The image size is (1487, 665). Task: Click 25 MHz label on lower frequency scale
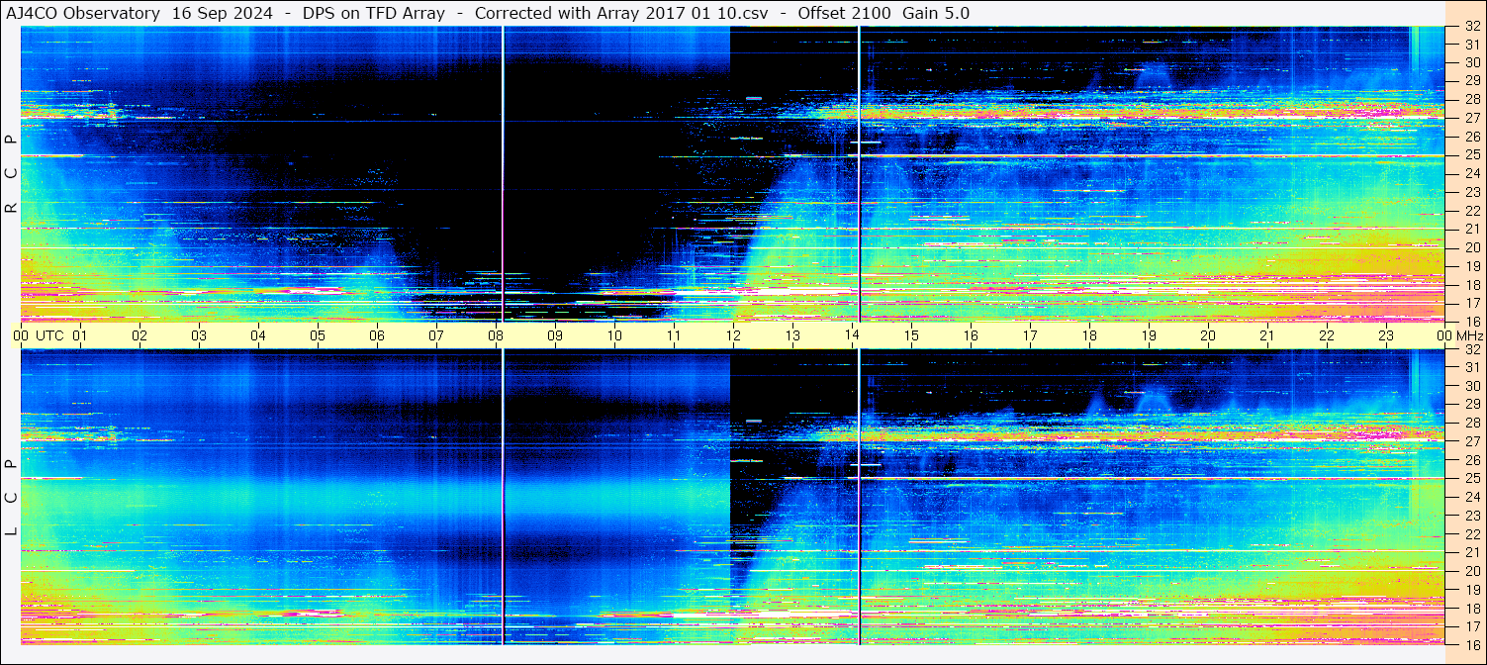pyautogui.click(x=1471, y=479)
